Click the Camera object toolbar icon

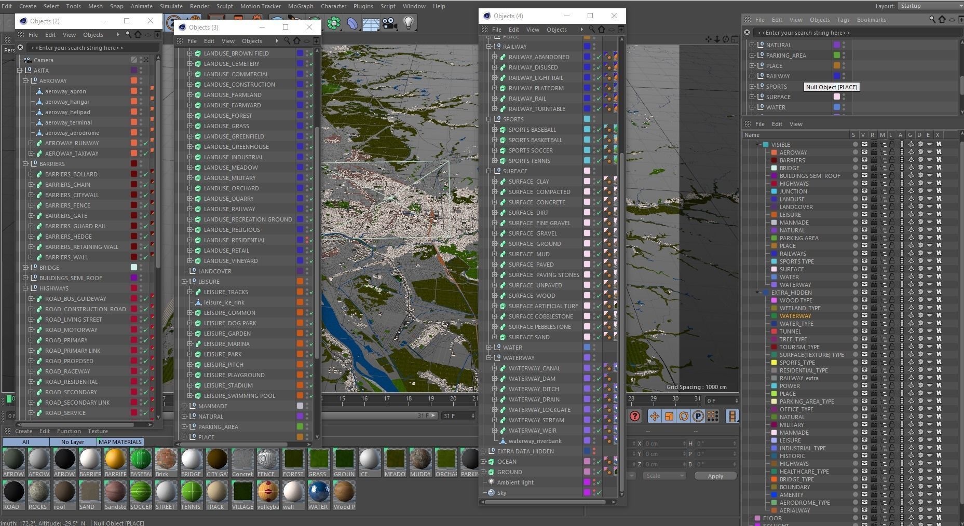pyautogui.click(x=389, y=23)
